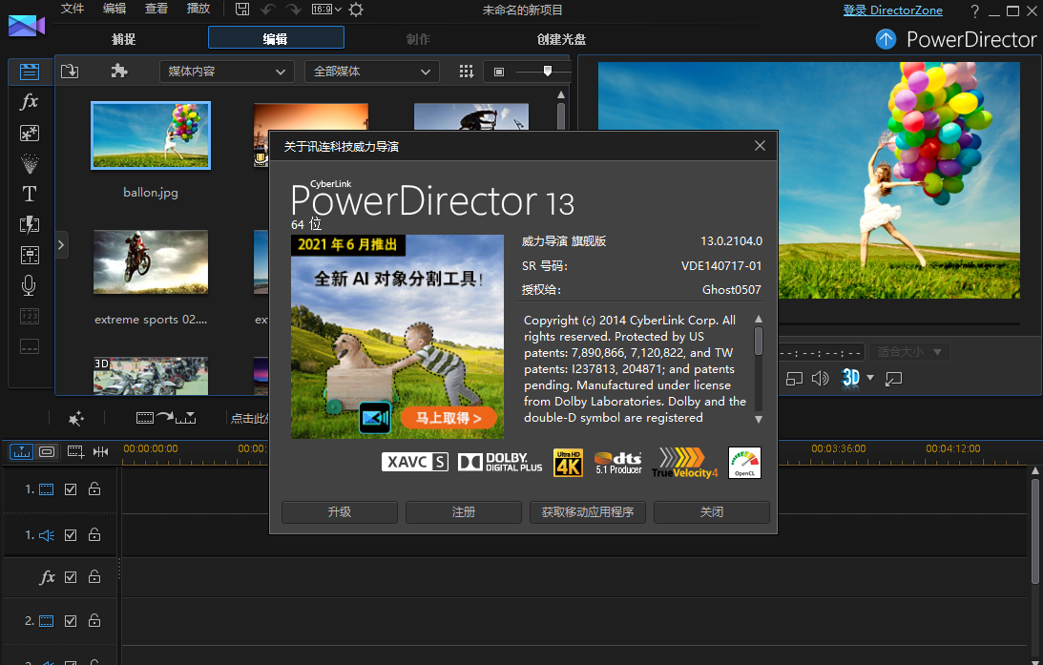Viewport: 1043px width, 665px height.
Task: Click the timeline zoom ruler icon
Action: point(100,452)
